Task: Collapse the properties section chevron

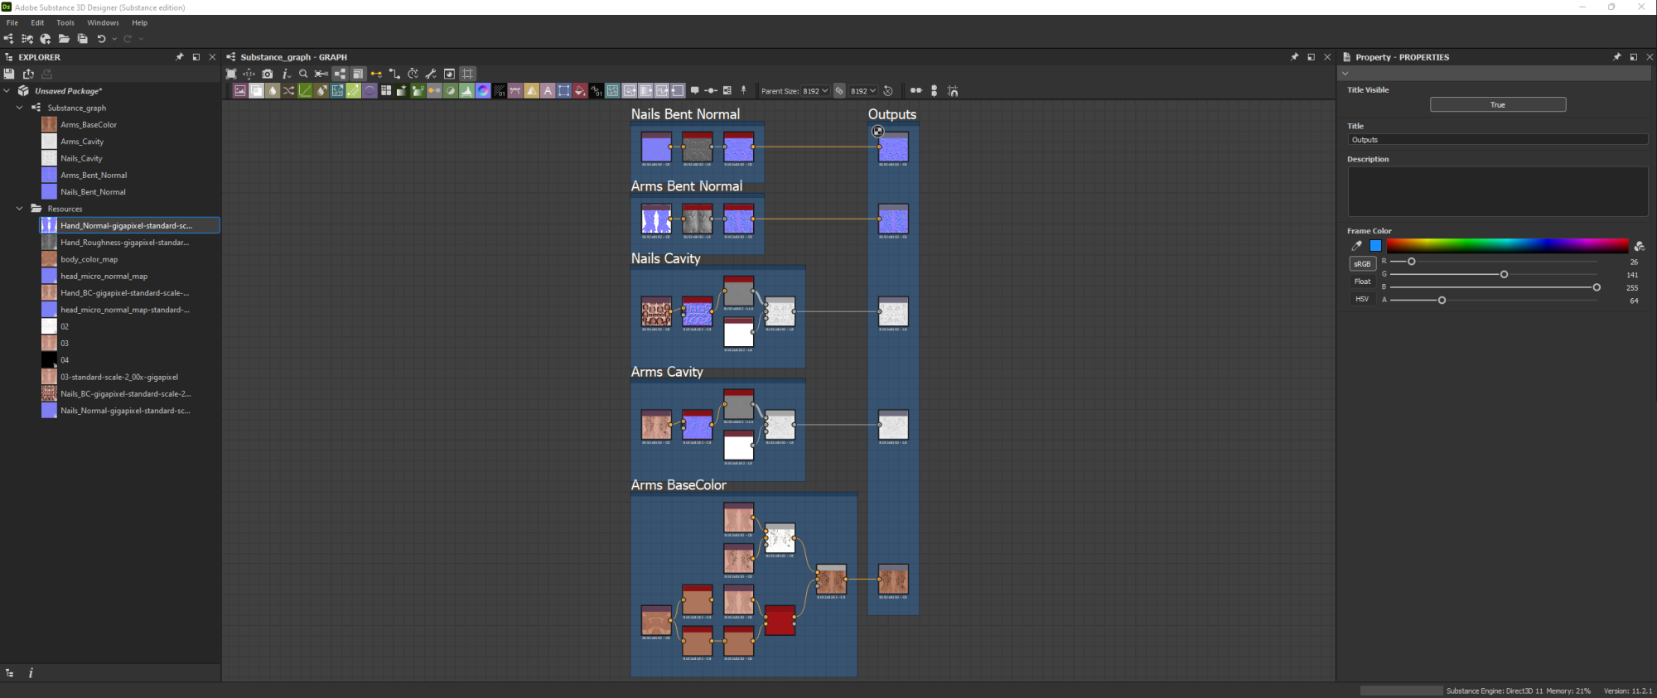Action: (x=1345, y=74)
